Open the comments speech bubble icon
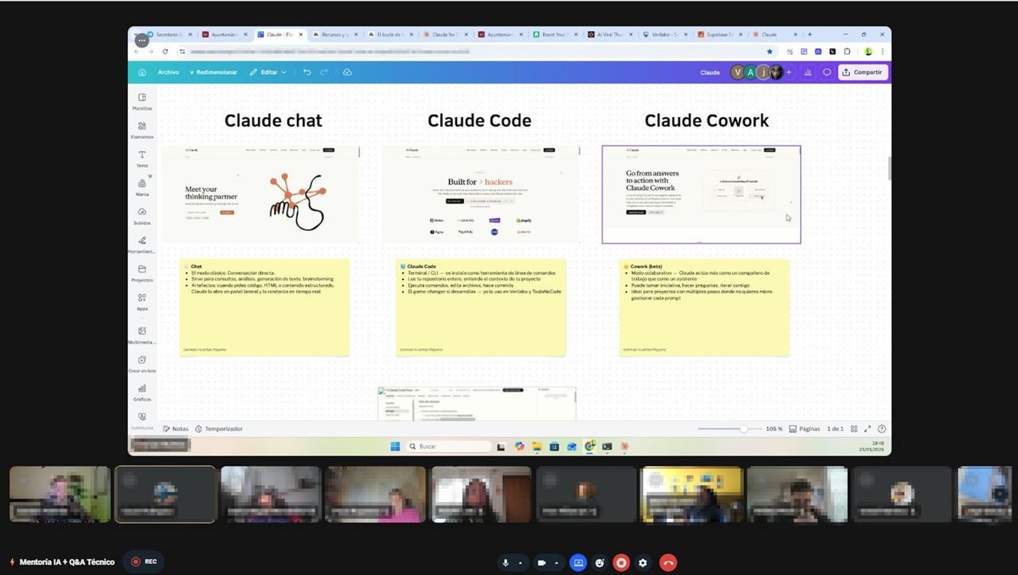Screen dimensions: 1018x575 tap(827, 72)
